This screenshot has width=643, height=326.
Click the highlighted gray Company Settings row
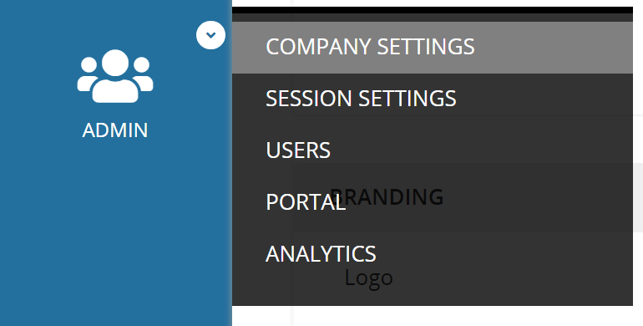(x=433, y=48)
